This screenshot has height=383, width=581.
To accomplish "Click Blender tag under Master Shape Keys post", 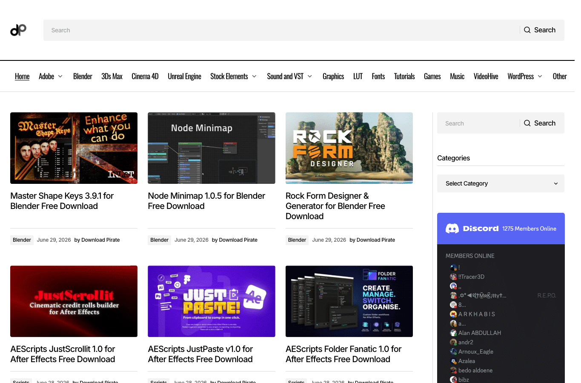I will [x=22, y=240].
